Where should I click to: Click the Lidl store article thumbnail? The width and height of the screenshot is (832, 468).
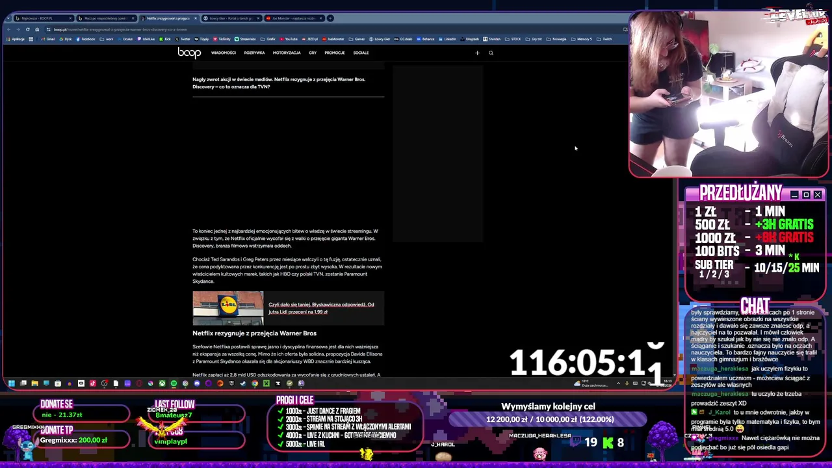(x=228, y=308)
